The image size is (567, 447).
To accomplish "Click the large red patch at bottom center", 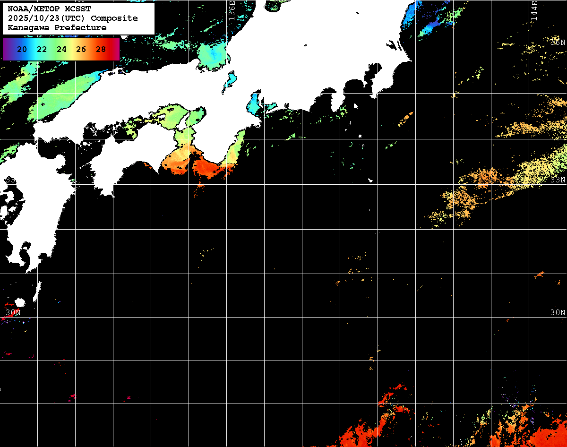I will [x=373, y=428].
